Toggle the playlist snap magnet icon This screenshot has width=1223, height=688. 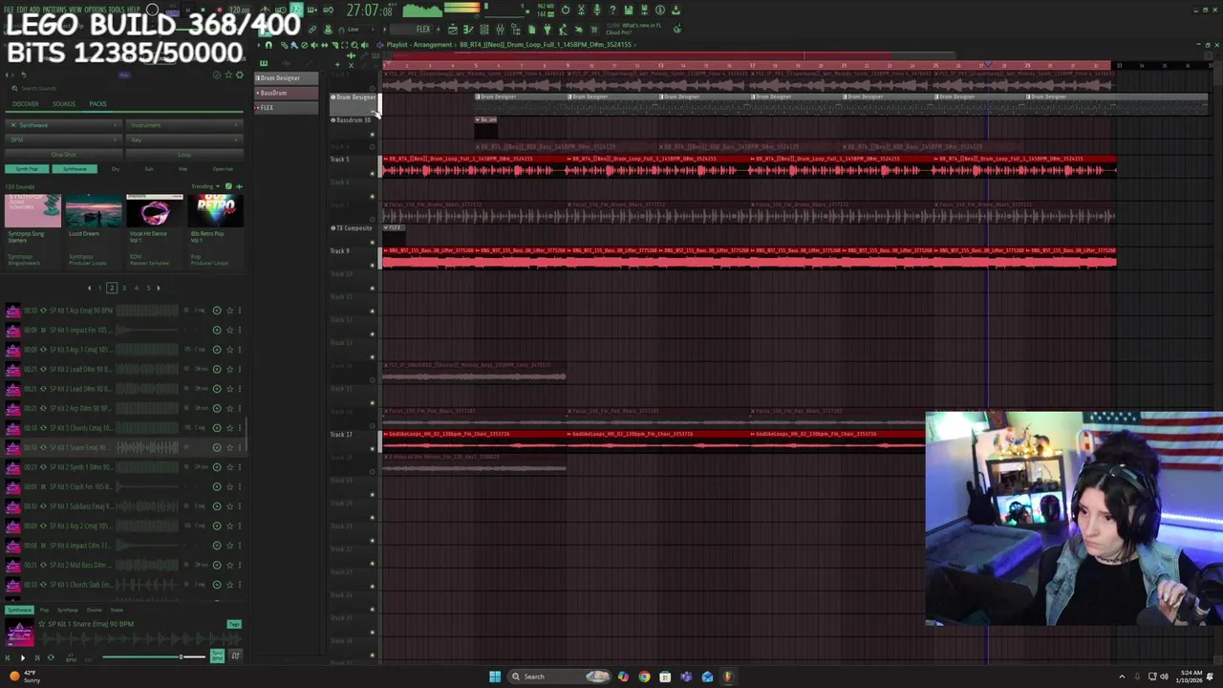click(x=268, y=45)
